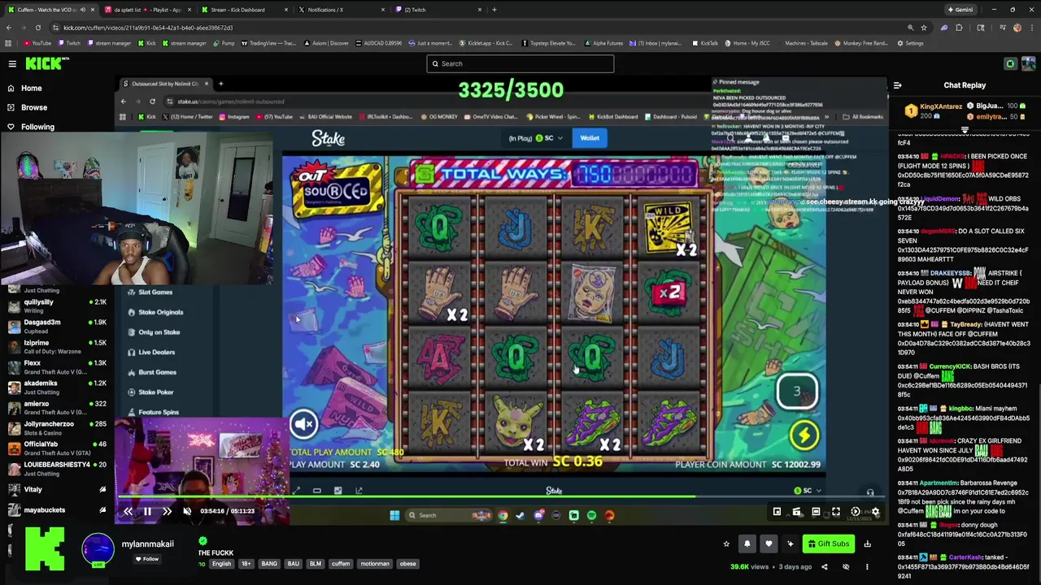Open video player settings gear

tap(875, 512)
